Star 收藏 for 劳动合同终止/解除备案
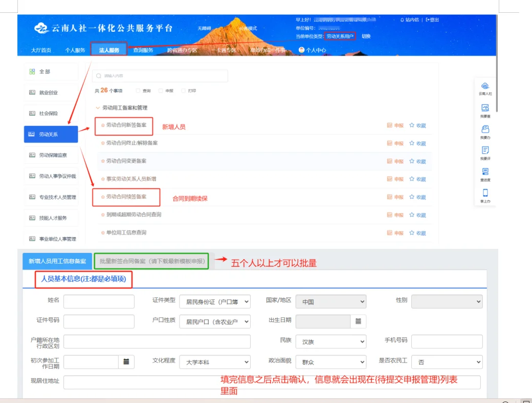Image resolution: width=532 pixels, height=403 pixels. tap(417, 143)
